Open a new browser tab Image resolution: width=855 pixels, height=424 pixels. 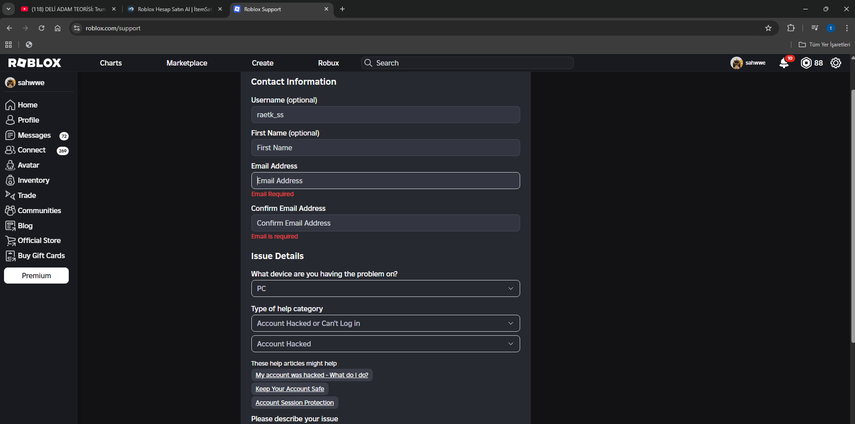click(342, 9)
